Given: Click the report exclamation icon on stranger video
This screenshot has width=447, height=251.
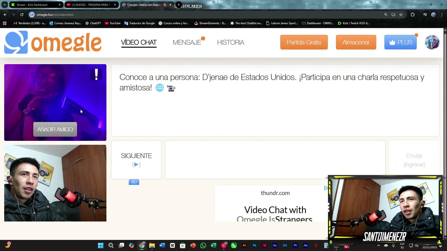Looking at the screenshot, I should 96,74.
